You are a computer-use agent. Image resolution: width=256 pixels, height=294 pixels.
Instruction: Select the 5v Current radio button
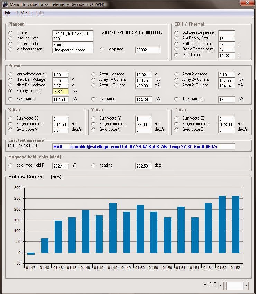click(x=93, y=99)
